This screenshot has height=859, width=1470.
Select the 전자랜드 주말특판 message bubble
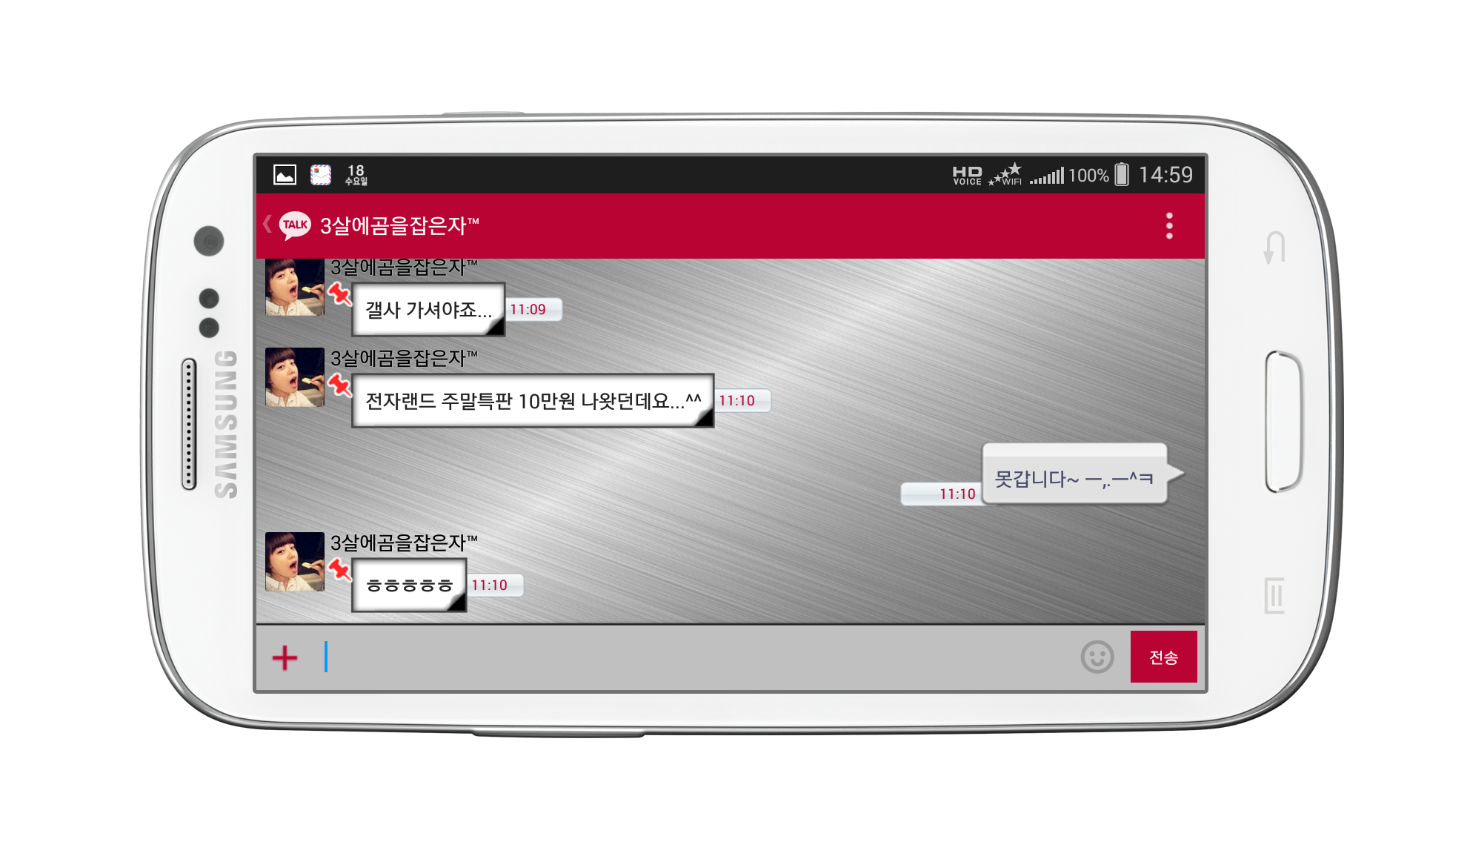[532, 401]
